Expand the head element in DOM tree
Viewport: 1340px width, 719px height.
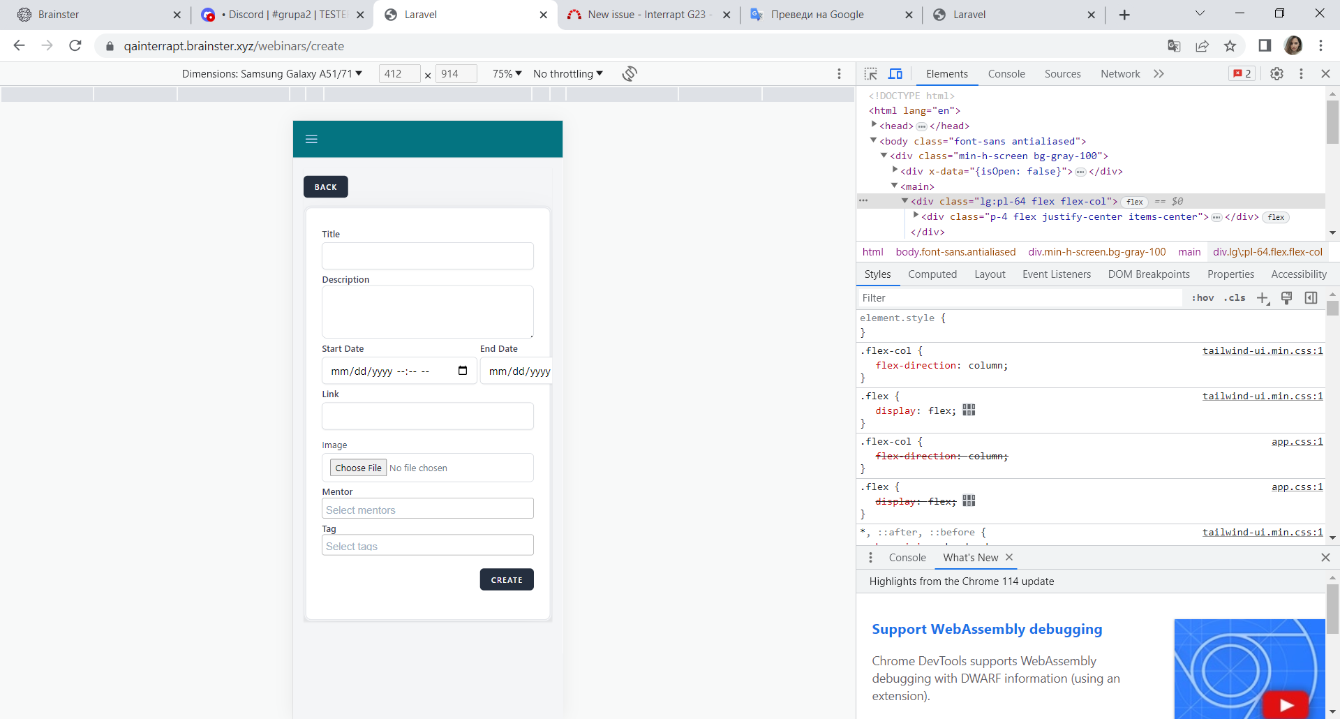tap(874, 126)
